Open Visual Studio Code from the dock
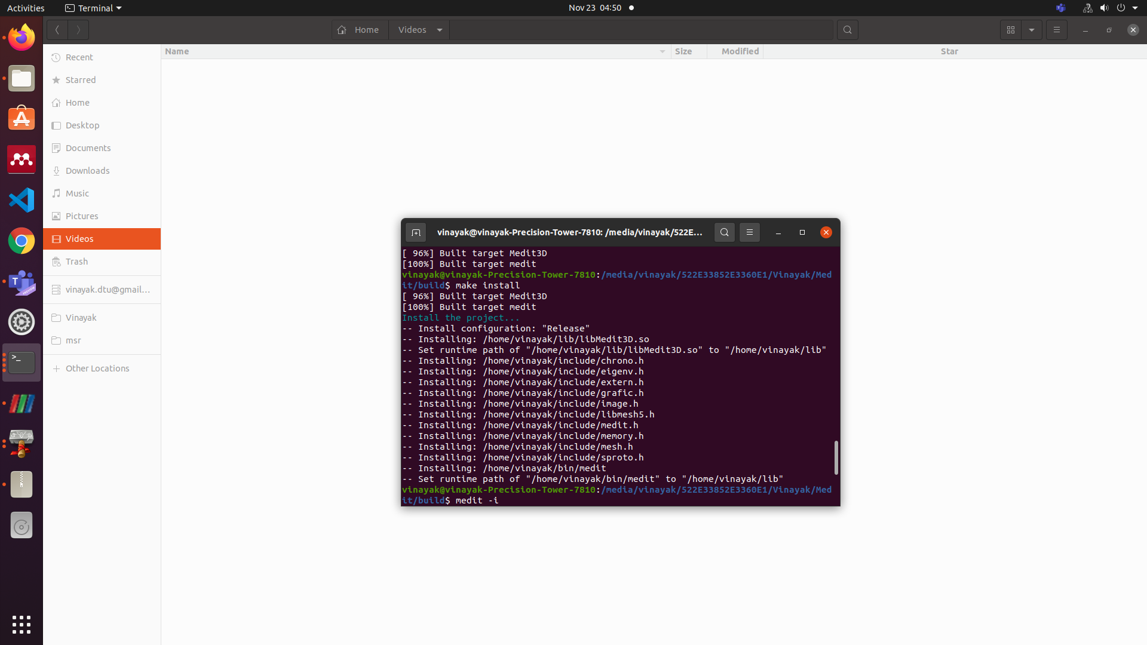This screenshot has width=1147, height=645. pos(22,200)
